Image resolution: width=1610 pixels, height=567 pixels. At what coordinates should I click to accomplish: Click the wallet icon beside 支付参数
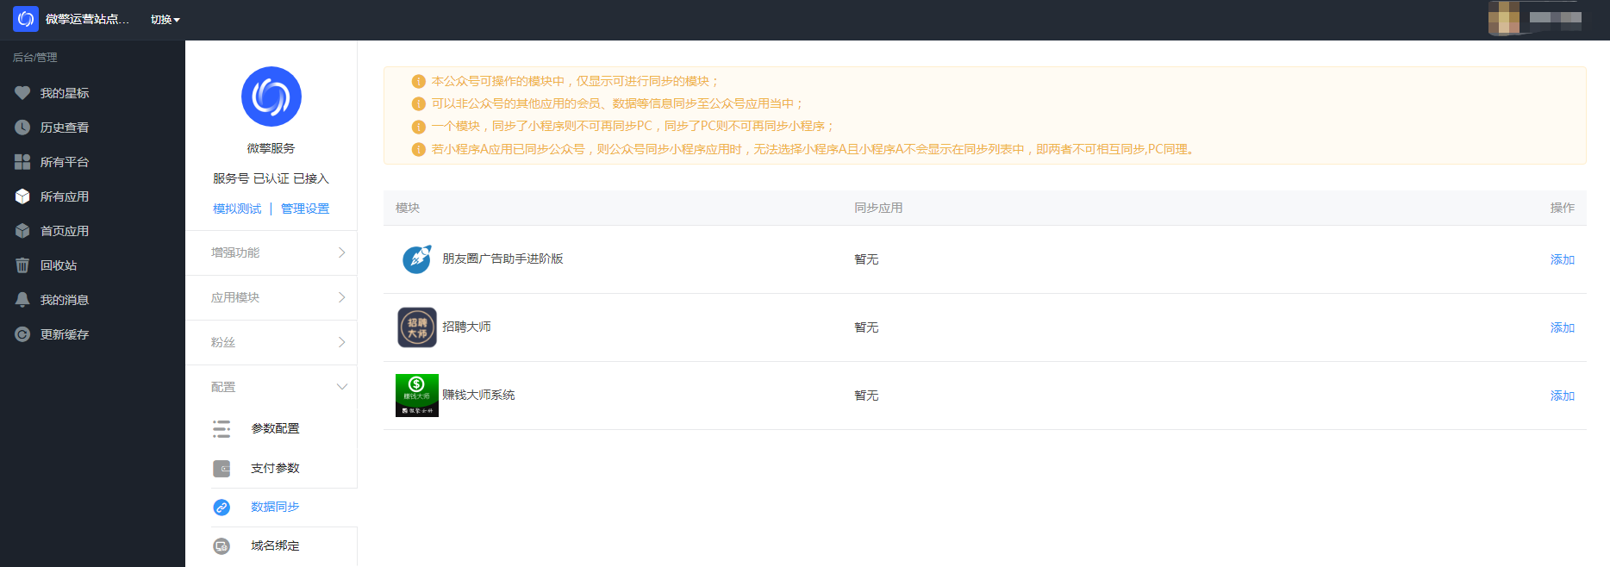point(222,468)
